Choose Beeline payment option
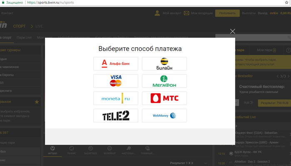 164,63
